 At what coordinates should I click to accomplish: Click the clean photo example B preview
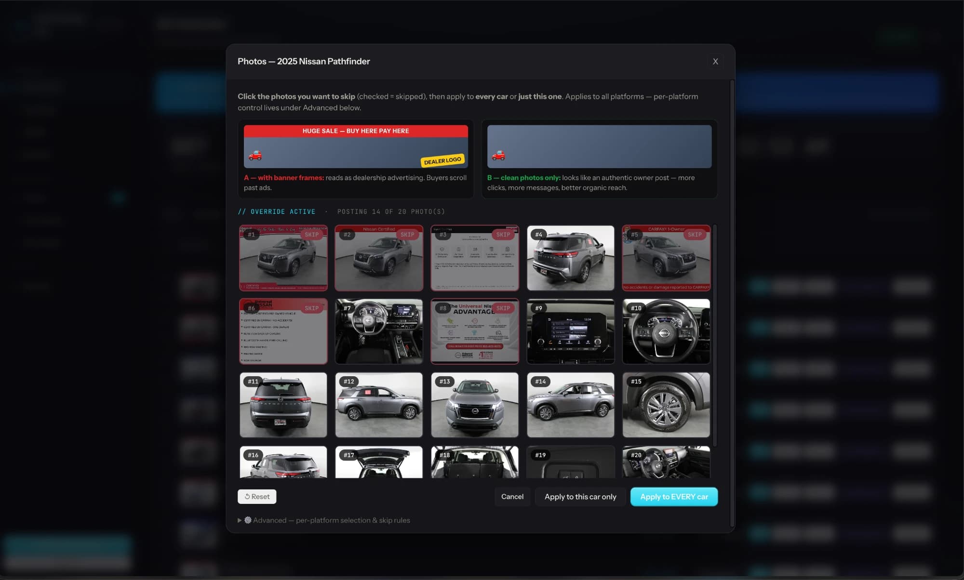pyautogui.click(x=599, y=146)
